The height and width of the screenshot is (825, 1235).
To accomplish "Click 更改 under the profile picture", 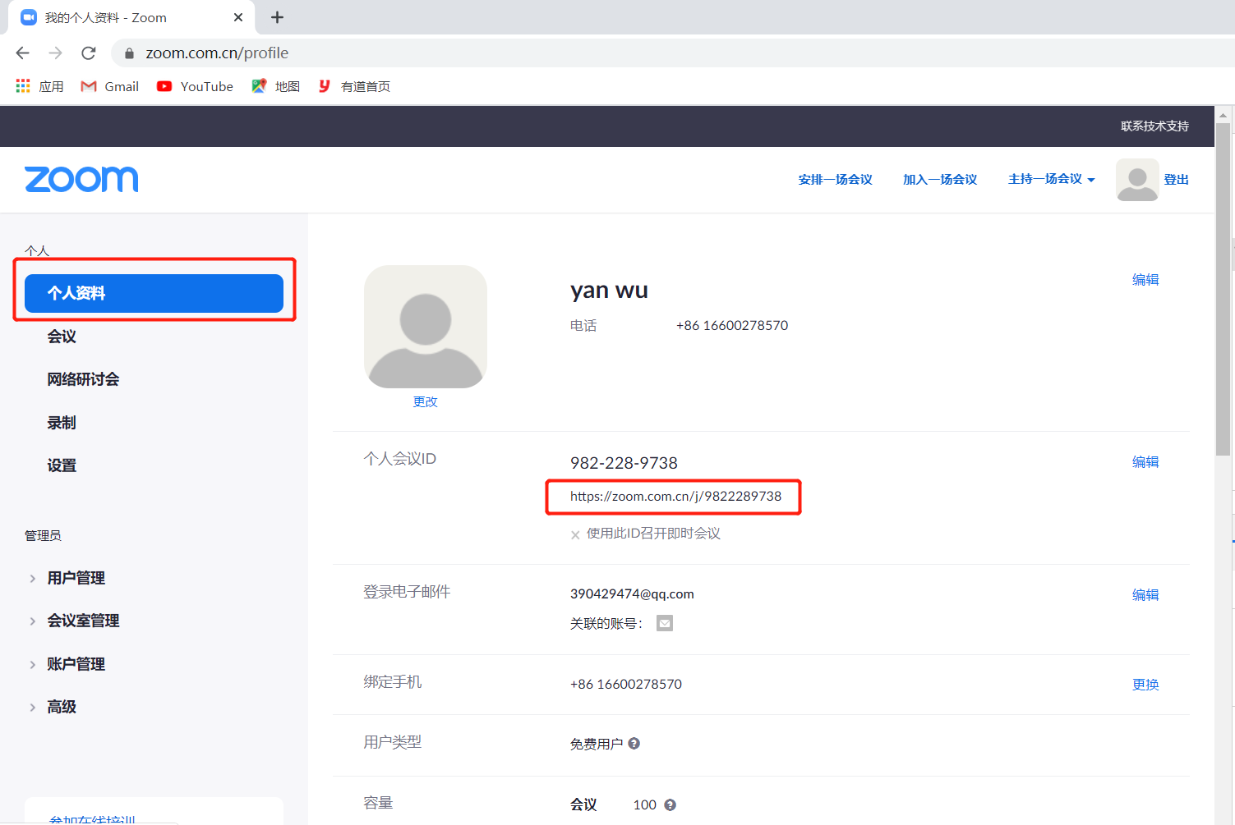I will pyautogui.click(x=426, y=401).
